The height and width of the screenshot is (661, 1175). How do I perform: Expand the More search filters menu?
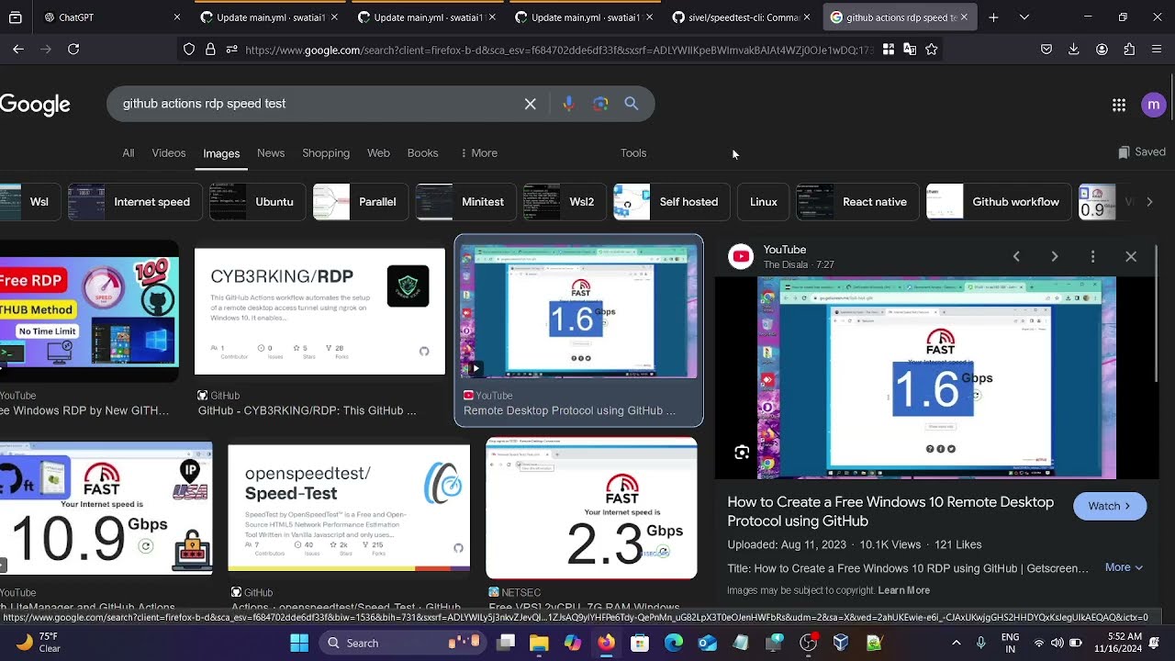[479, 153]
